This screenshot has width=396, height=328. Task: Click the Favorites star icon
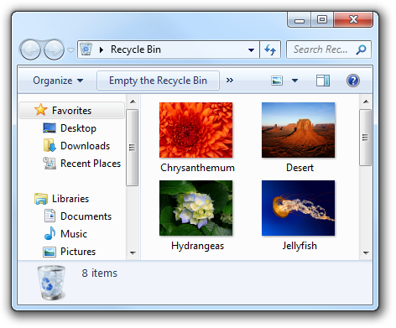coord(41,110)
